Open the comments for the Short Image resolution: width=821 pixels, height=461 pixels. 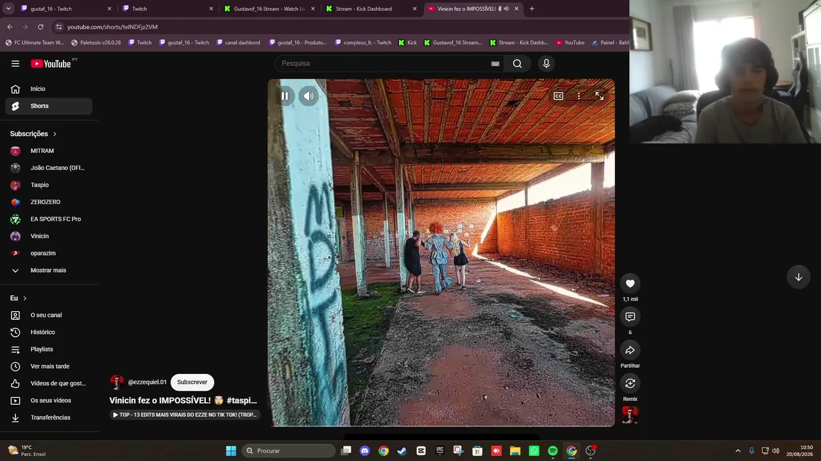(630, 317)
